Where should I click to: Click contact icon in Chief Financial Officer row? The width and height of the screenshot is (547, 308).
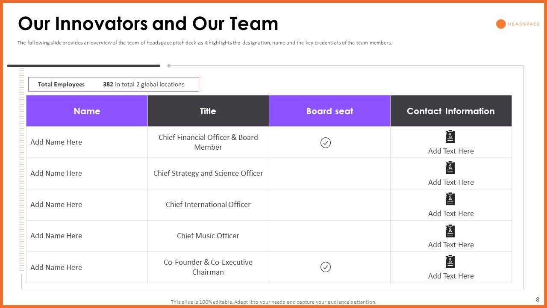(x=450, y=137)
